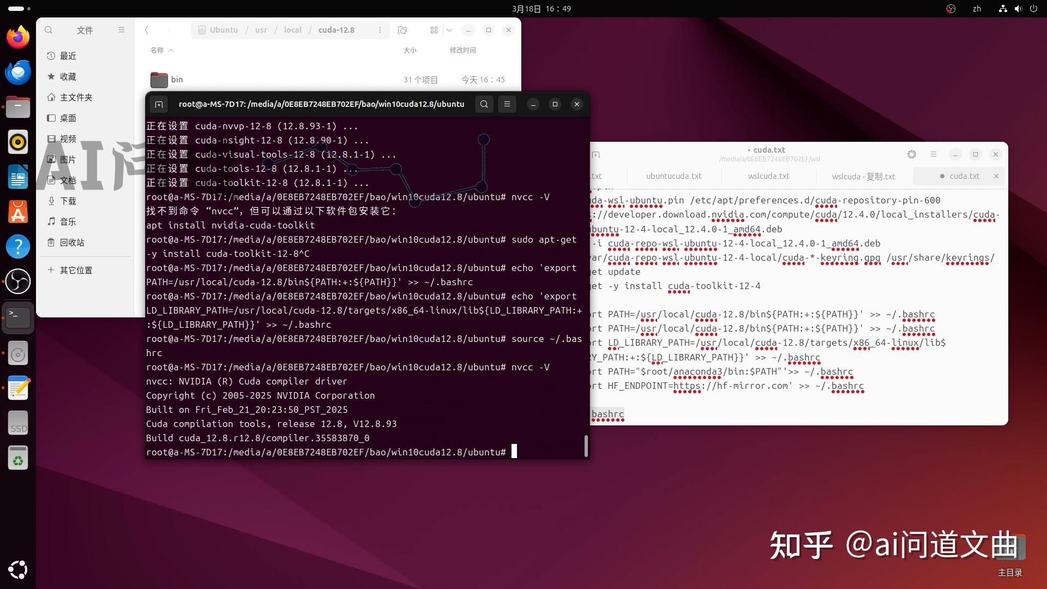Switch to the wslcuda.txt tab
This screenshot has width=1047, height=589.
pos(768,176)
